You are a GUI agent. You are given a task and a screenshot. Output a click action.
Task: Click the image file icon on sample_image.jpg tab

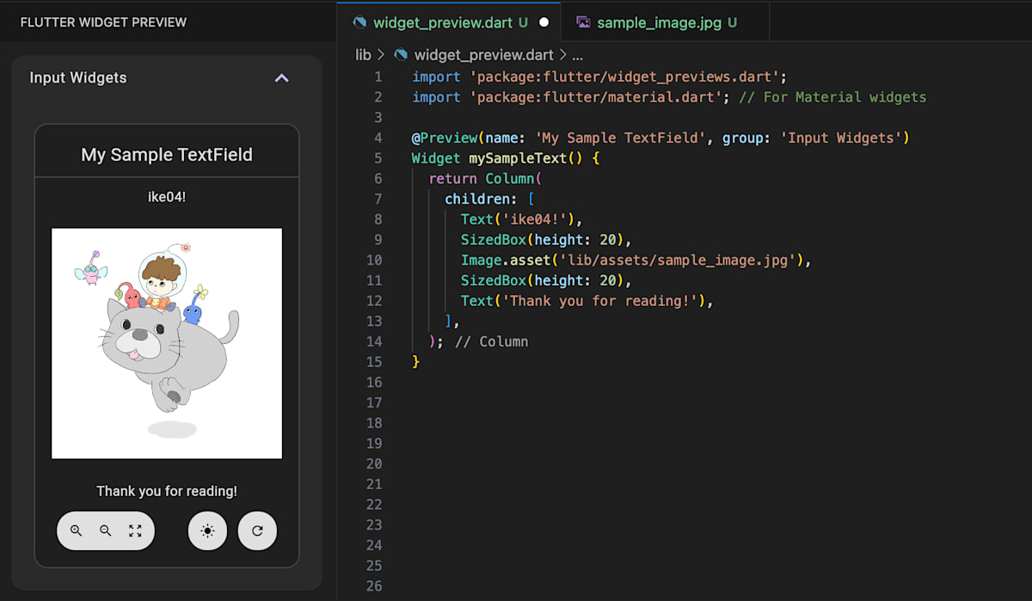(x=583, y=22)
